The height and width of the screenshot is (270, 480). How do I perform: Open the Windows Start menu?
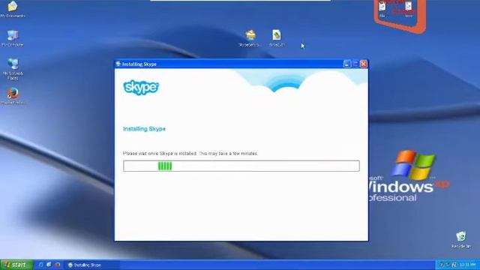click(x=16, y=265)
